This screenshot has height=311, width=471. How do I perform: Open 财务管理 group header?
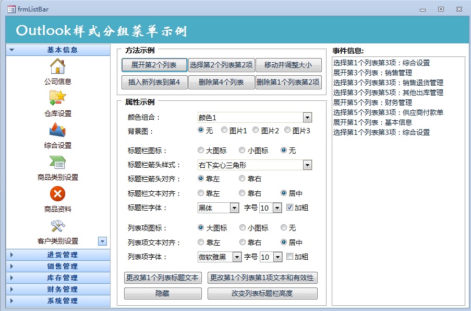(x=58, y=290)
